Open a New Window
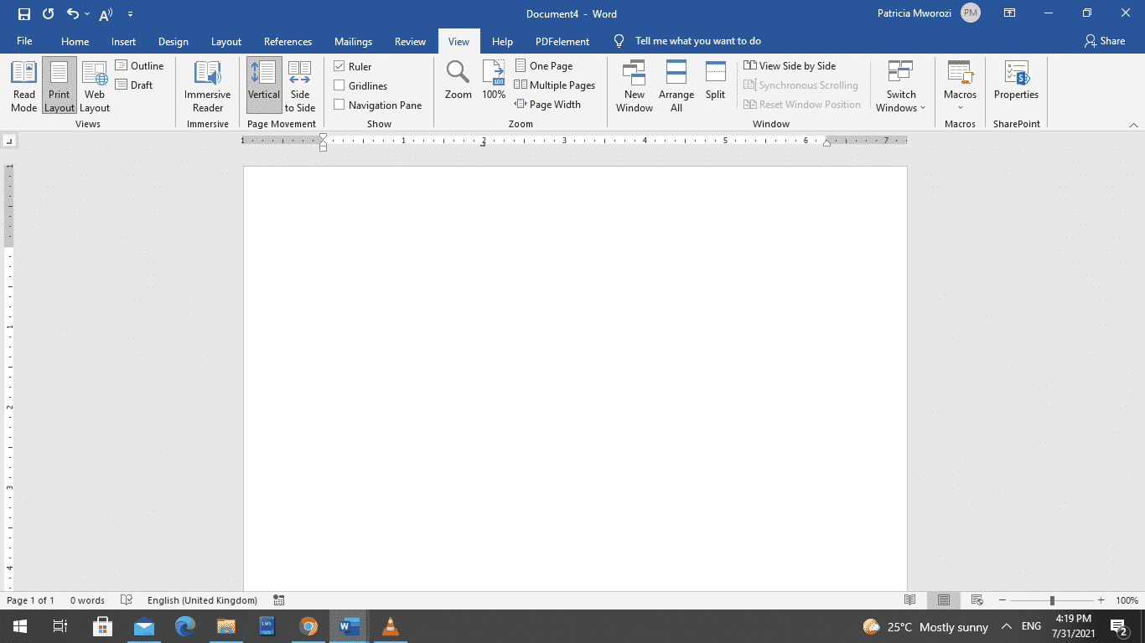 [x=635, y=85]
